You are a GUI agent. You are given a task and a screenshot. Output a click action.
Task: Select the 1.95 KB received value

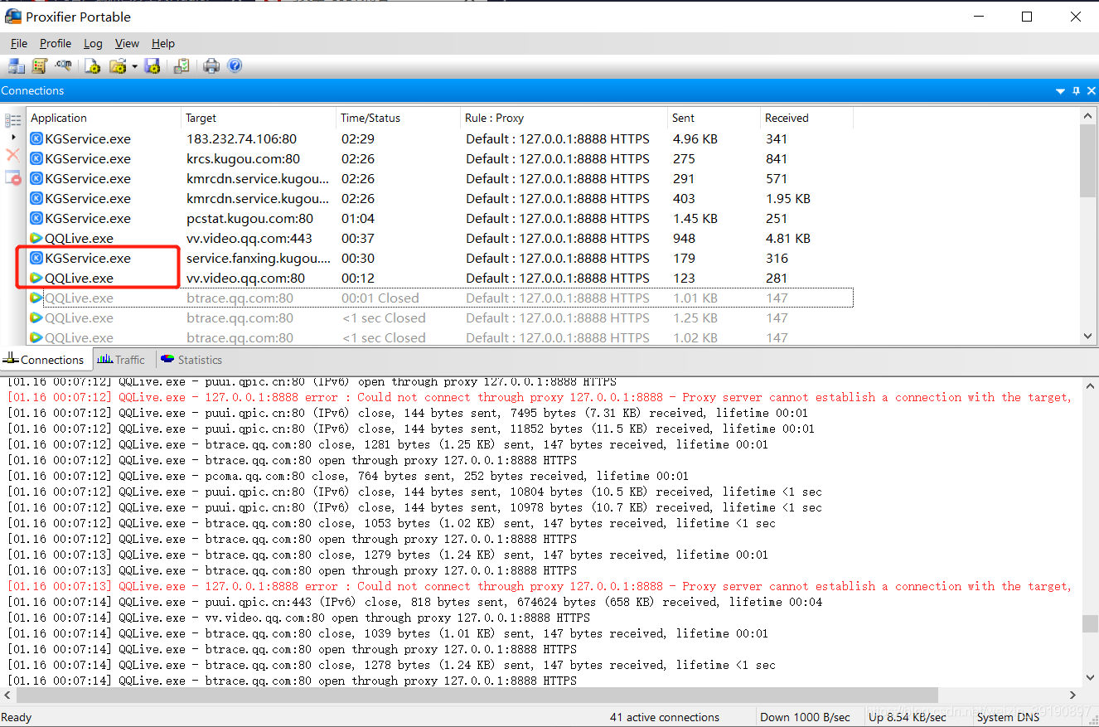point(787,198)
